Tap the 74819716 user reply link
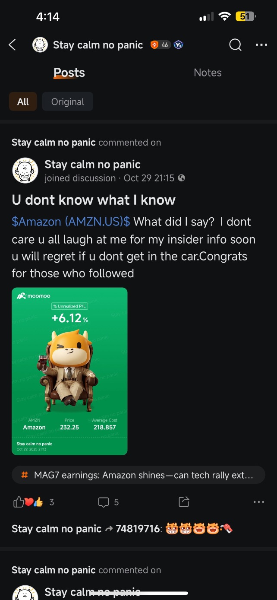277x600 pixels. coord(138,528)
